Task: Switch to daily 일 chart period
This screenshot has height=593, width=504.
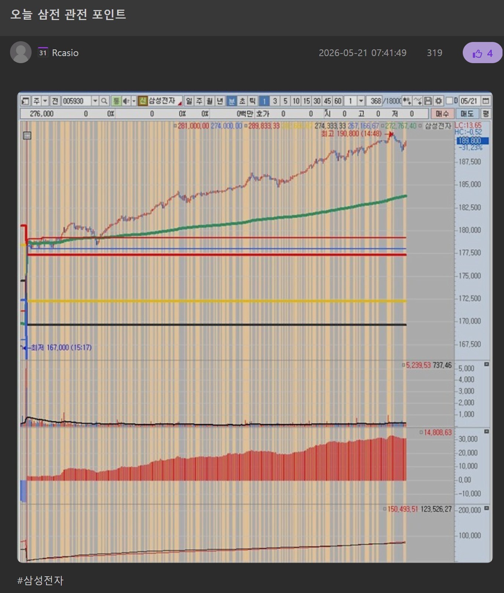Action: coord(189,101)
